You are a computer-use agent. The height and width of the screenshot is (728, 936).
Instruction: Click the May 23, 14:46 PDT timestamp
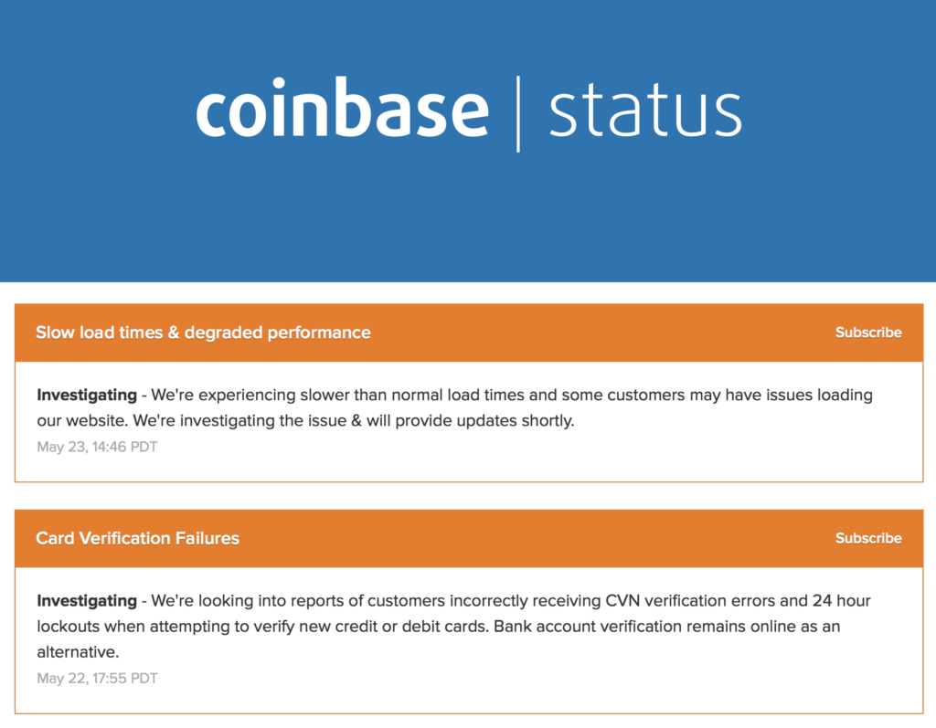(96, 447)
